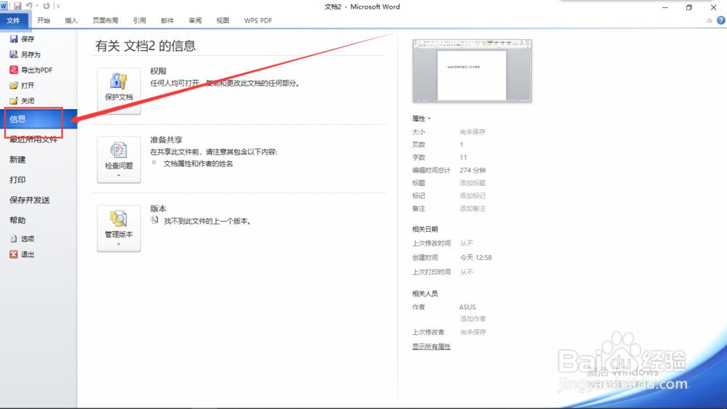Switch to the WPS PDF tab
727x409 pixels.
(x=258, y=20)
